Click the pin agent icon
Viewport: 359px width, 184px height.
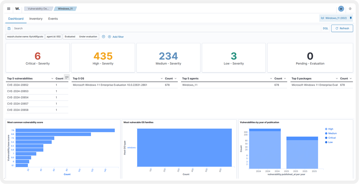351,18
